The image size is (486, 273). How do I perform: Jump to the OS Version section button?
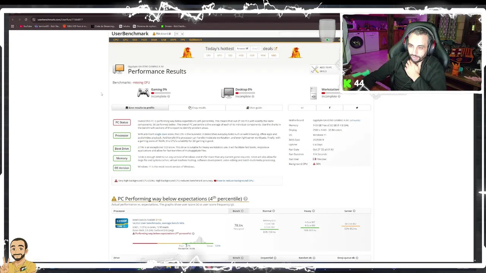pos(122,168)
